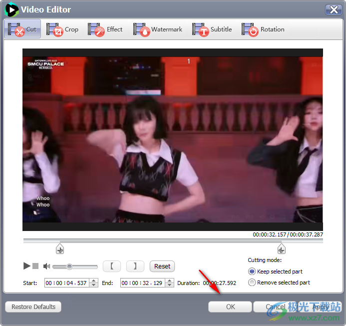The height and width of the screenshot is (326, 346).
Task: Click the Apply button
Action: click(320, 307)
